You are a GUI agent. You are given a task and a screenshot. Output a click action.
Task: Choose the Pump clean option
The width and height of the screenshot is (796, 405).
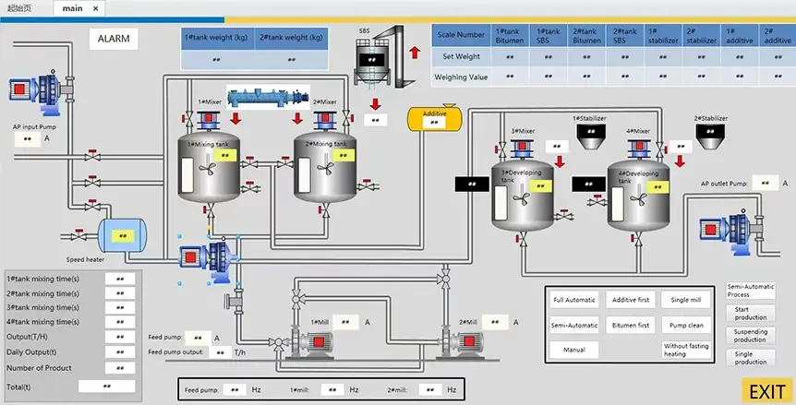click(x=687, y=325)
